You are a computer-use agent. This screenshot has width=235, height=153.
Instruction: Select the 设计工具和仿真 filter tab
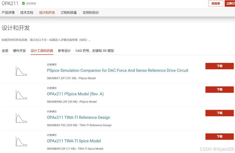point(42,51)
